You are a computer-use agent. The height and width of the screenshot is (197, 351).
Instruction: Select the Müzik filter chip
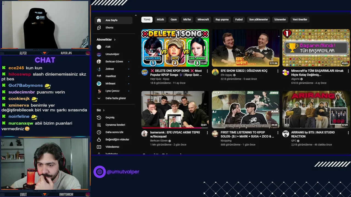160,19
